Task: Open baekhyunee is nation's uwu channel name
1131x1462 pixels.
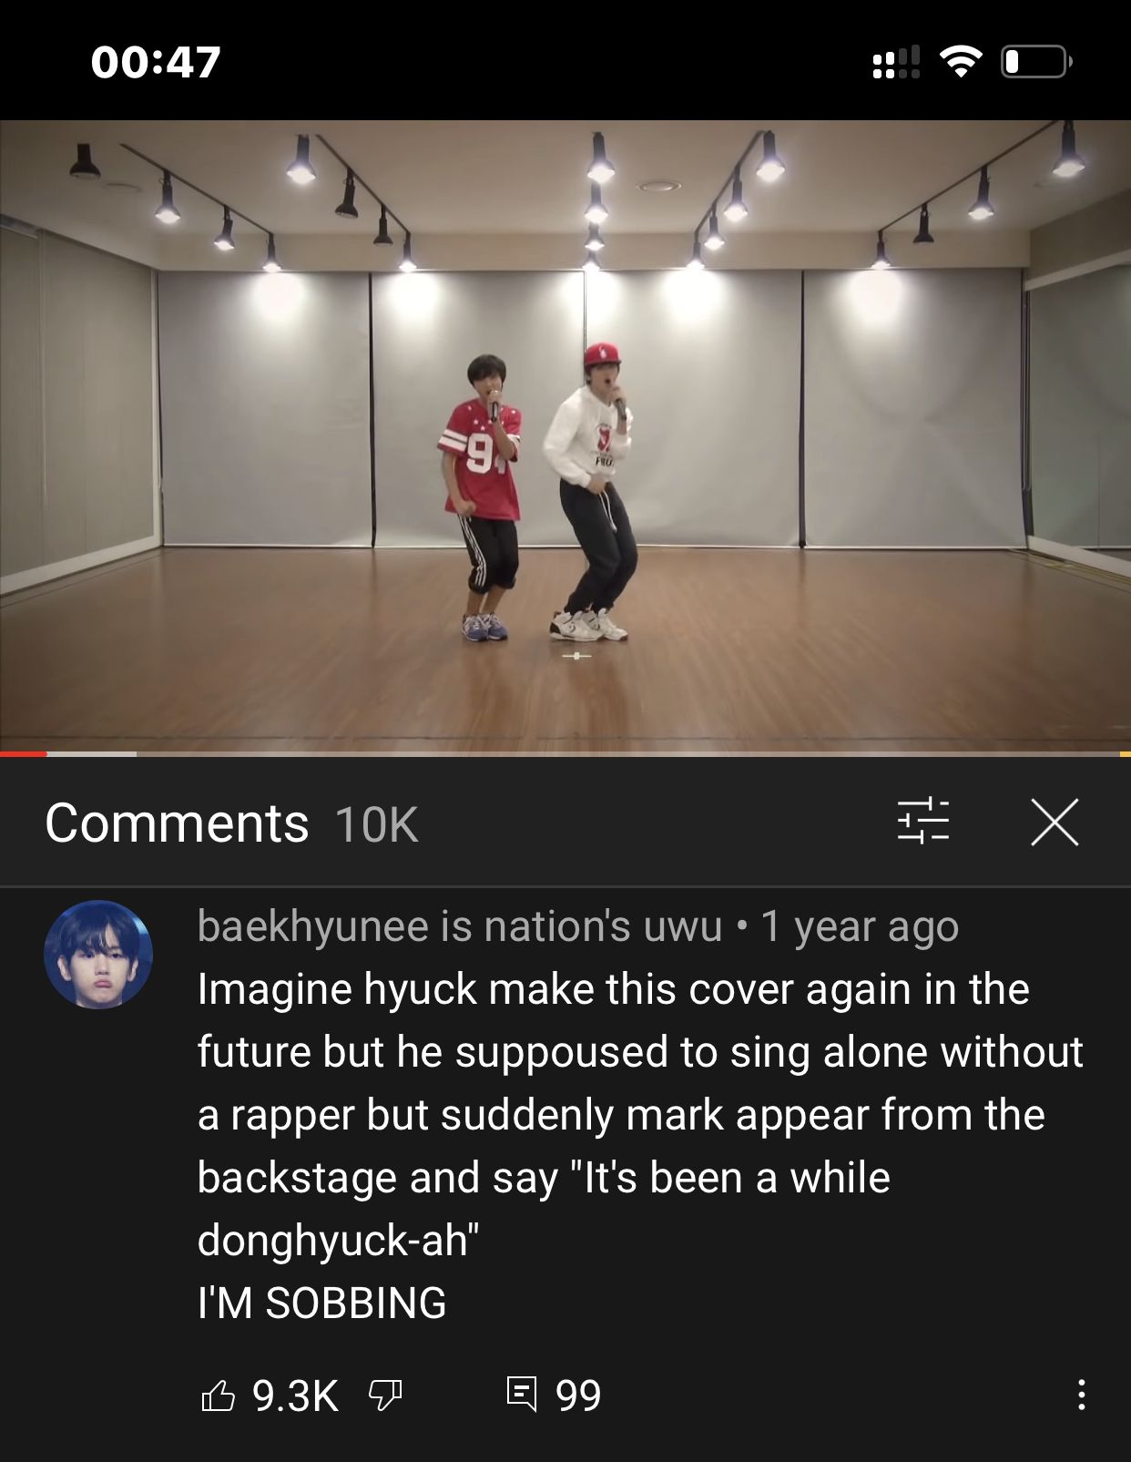Action: 460,926
